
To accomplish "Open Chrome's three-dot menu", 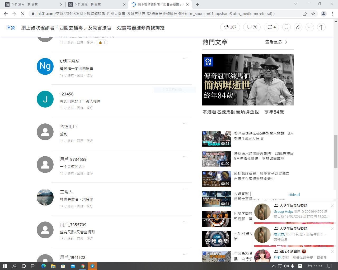I will click(332, 14).
